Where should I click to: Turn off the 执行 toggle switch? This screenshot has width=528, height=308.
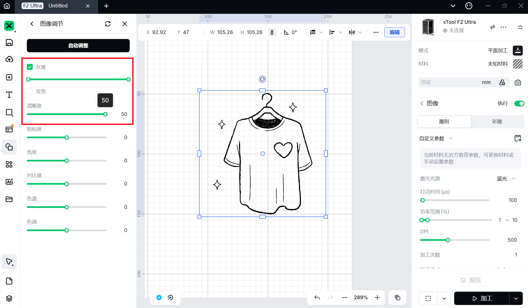pos(519,103)
